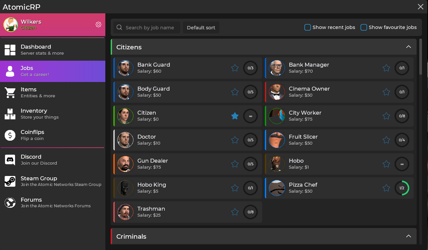Image resolution: width=428 pixels, height=250 pixels.
Task: Open the Default sort dropdown
Action: (x=201, y=27)
